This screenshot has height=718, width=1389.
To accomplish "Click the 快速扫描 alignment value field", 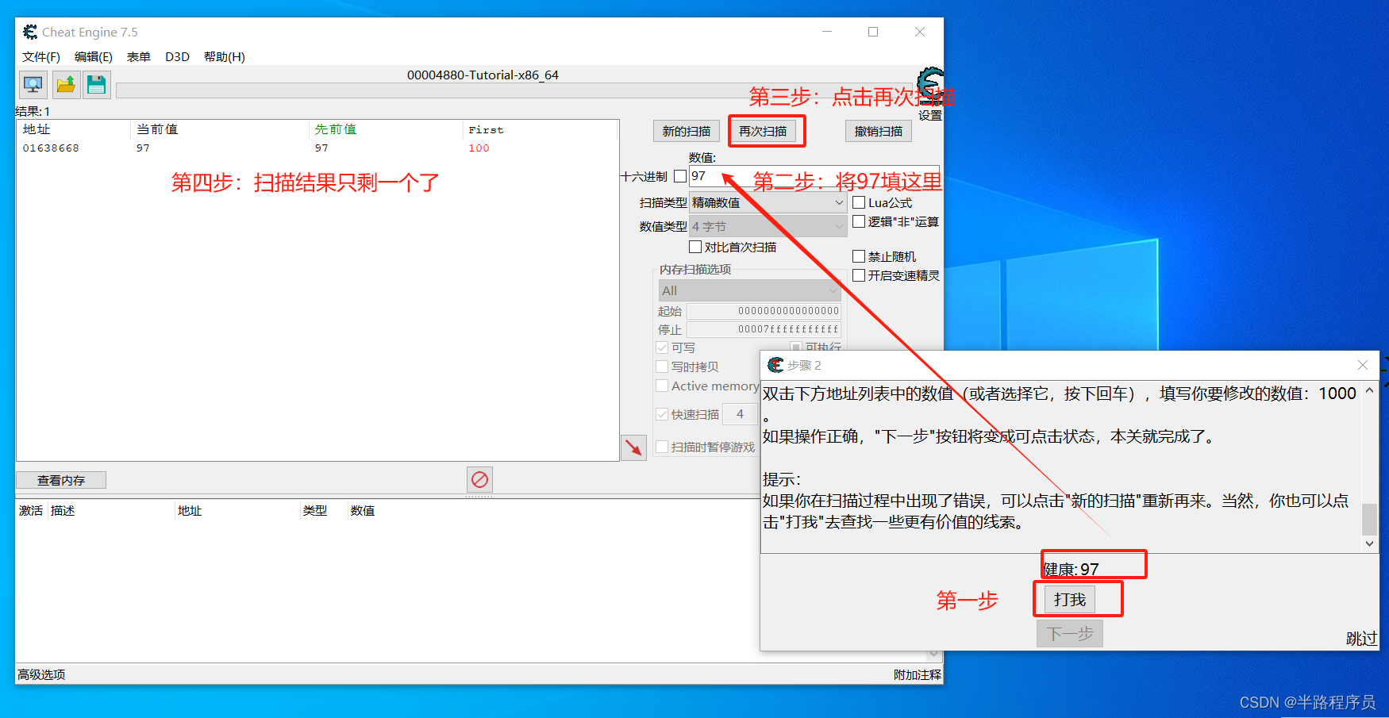I will [x=740, y=414].
